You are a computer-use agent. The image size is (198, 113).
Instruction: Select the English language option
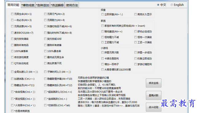(172, 5)
